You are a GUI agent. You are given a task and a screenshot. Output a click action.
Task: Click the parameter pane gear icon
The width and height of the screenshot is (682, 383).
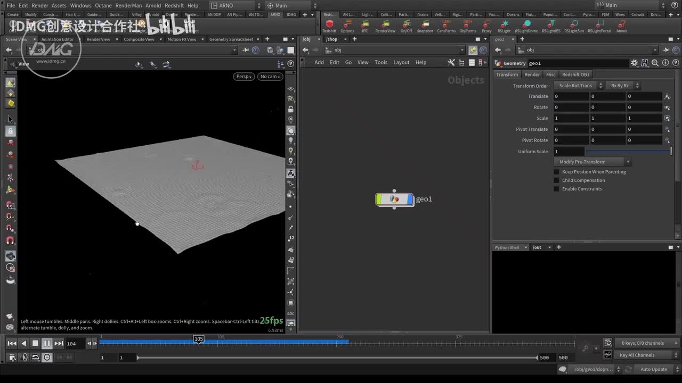(634, 63)
